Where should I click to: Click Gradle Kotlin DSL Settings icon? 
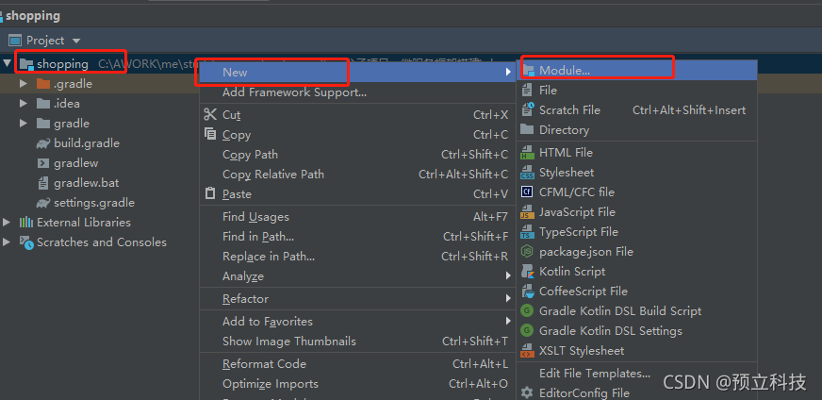coord(527,331)
